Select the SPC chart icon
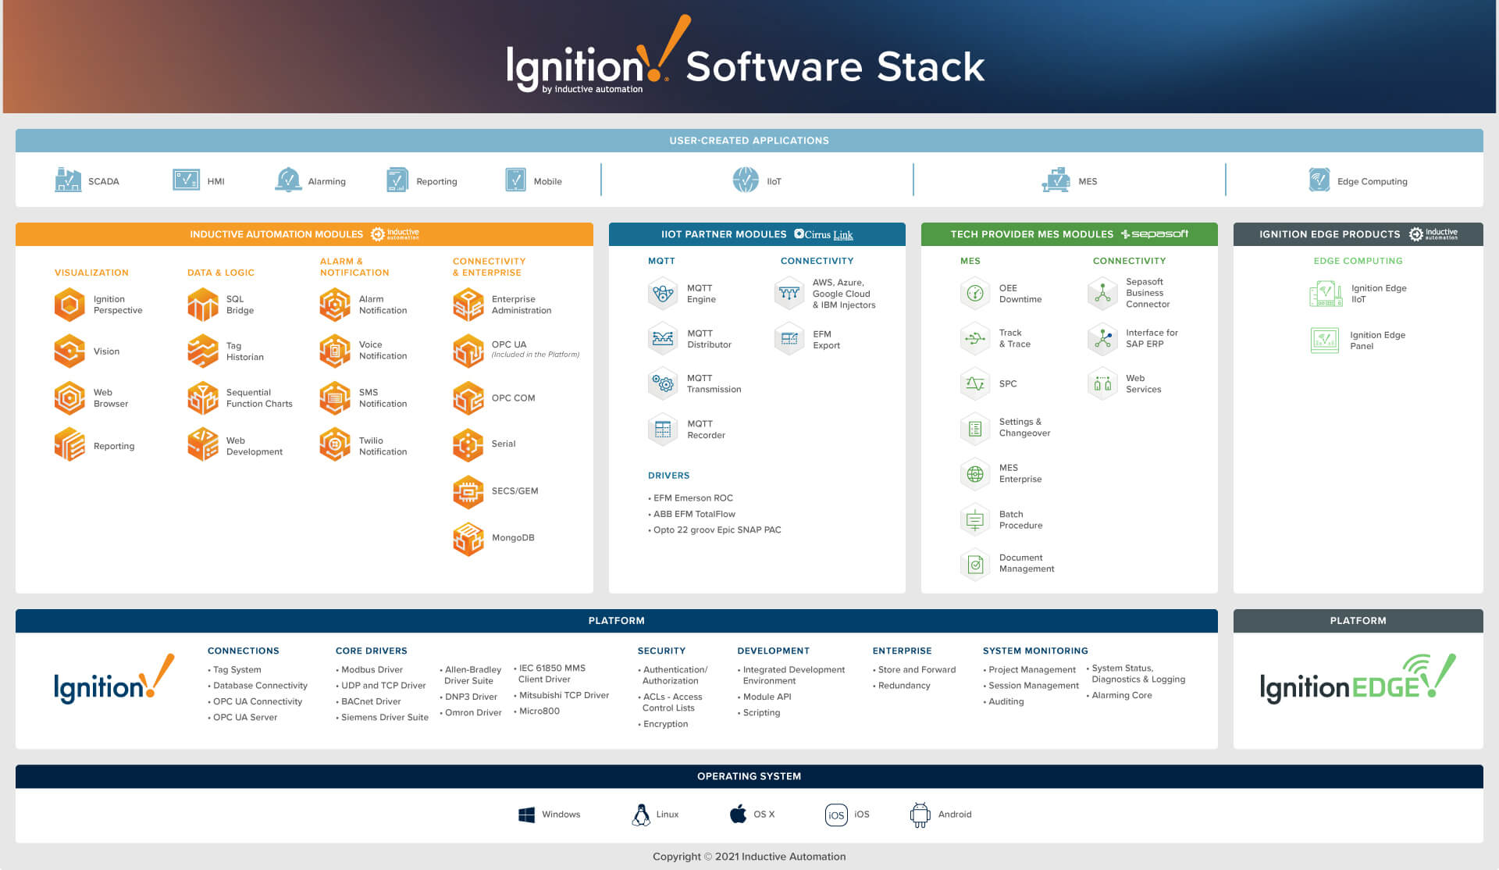The image size is (1499, 870). [x=975, y=383]
